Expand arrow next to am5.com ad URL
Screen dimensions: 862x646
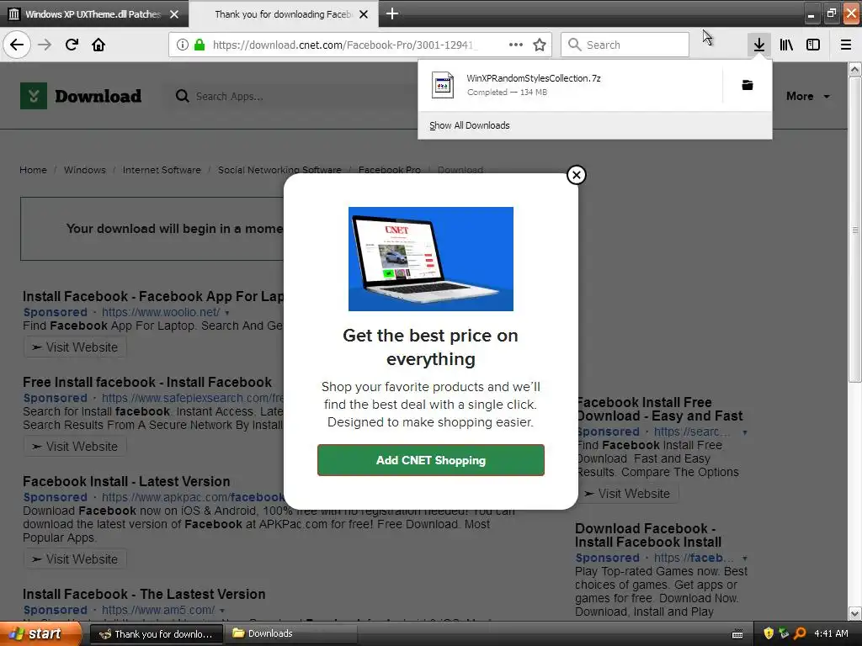[x=221, y=611]
